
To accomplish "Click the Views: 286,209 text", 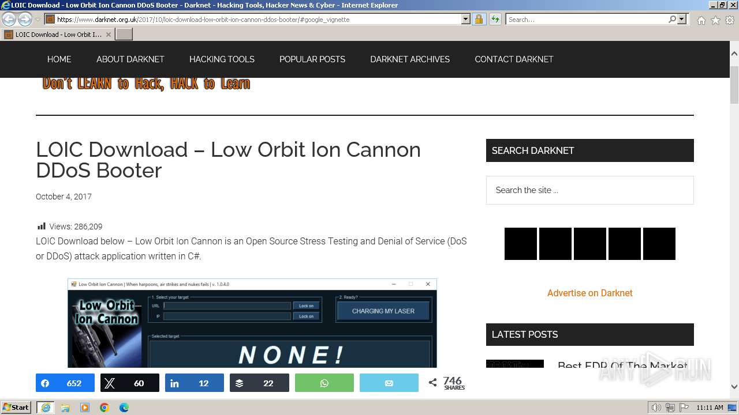I will (76, 227).
